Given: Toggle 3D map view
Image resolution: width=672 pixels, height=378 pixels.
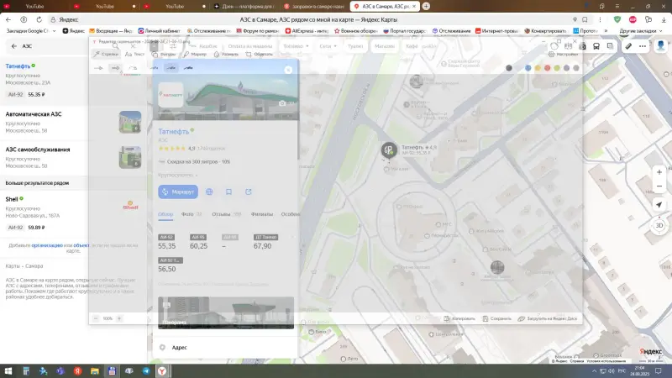Looking at the screenshot, I should [659, 225].
